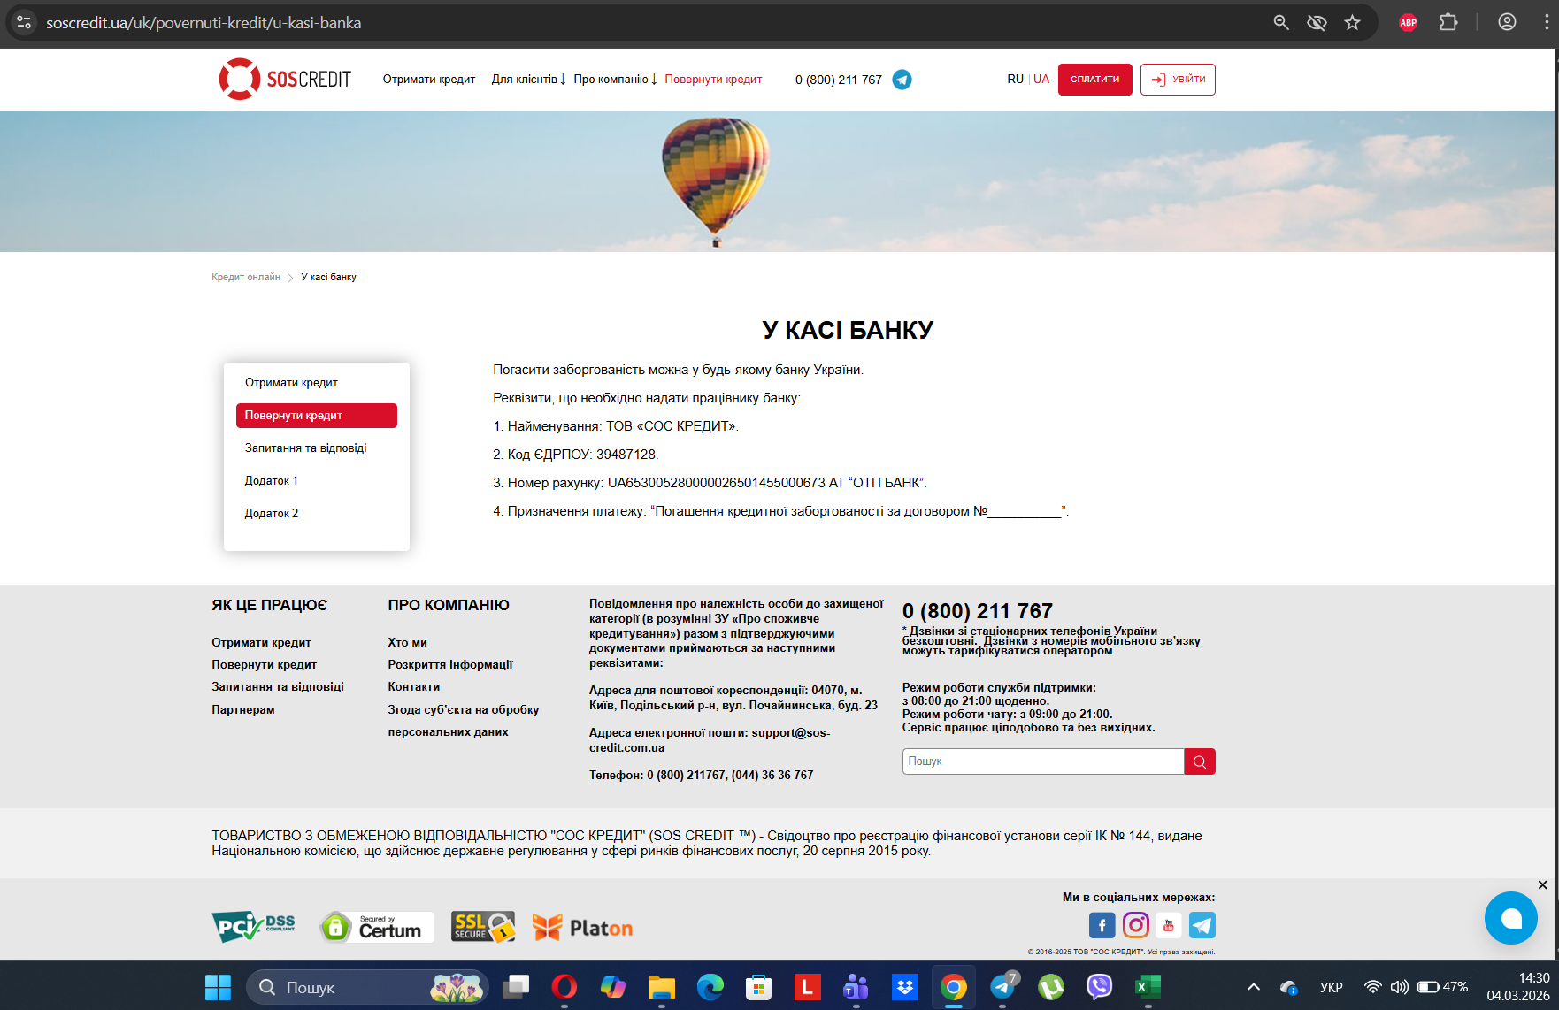Open the browser profile icon
This screenshot has width=1559, height=1010.
pos(1507,22)
